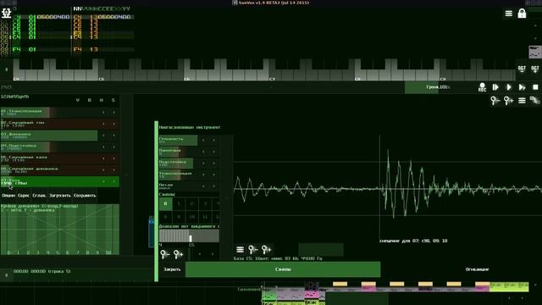The height and width of the screenshot is (305, 542).
Task: Click the Сохранить button
Action: pyautogui.click(x=85, y=196)
